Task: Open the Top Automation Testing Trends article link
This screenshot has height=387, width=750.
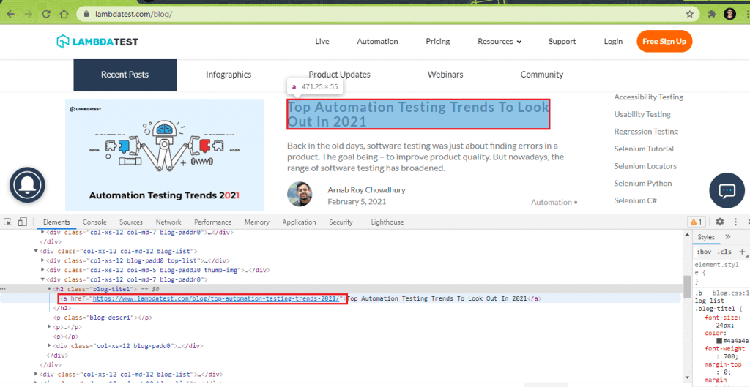Action: point(417,114)
